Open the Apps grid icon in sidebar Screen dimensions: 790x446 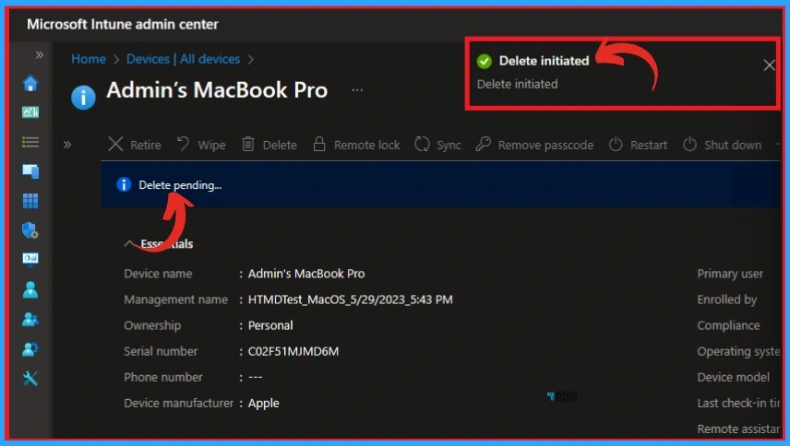pos(30,201)
